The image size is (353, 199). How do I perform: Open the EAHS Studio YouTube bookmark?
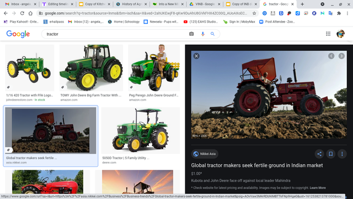pyautogui.click(x=201, y=22)
